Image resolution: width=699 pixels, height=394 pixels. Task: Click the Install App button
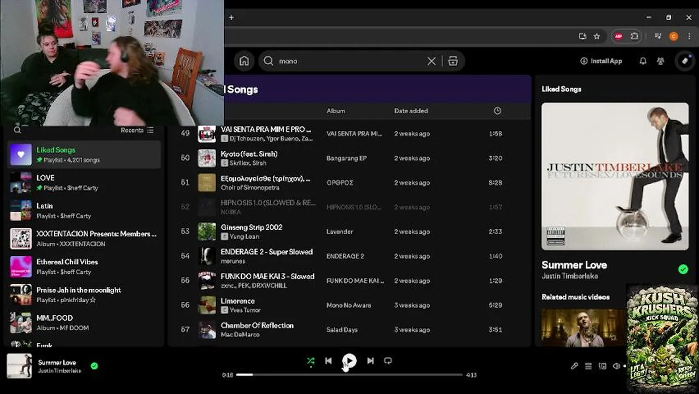tap(601, 61)
